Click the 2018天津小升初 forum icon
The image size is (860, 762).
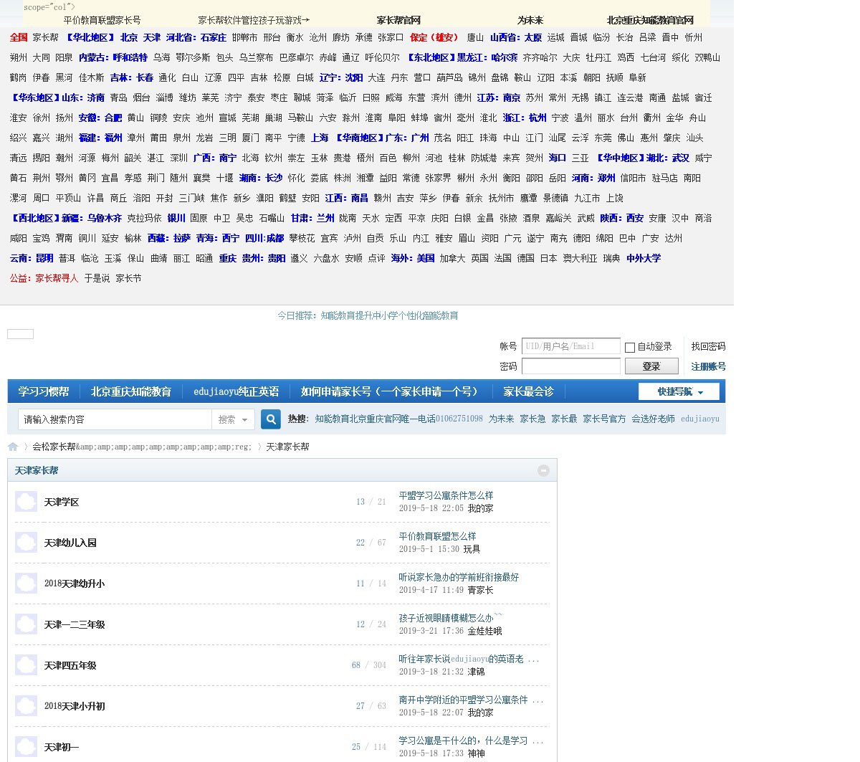(x=26, y=706)
